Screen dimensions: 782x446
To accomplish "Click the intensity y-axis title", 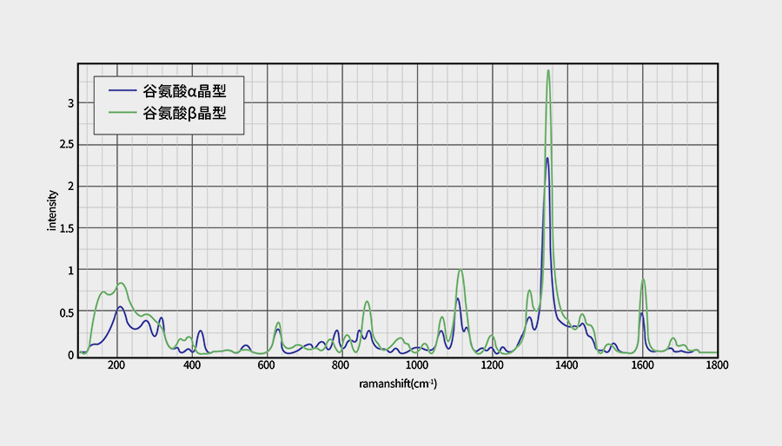I will 52,210.
